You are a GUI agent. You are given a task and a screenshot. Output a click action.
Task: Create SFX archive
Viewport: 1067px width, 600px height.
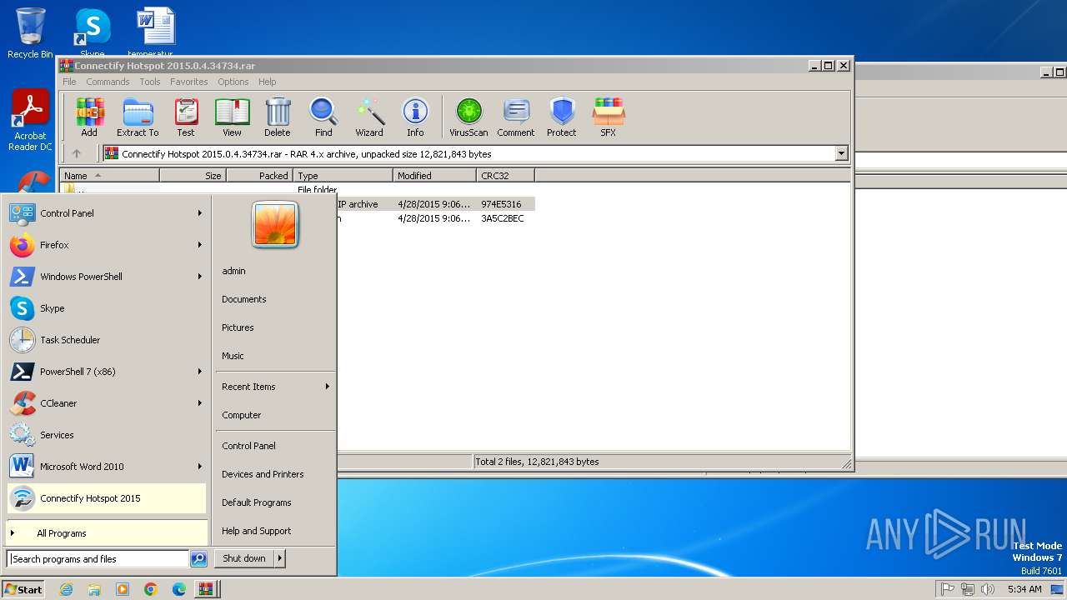609,117
